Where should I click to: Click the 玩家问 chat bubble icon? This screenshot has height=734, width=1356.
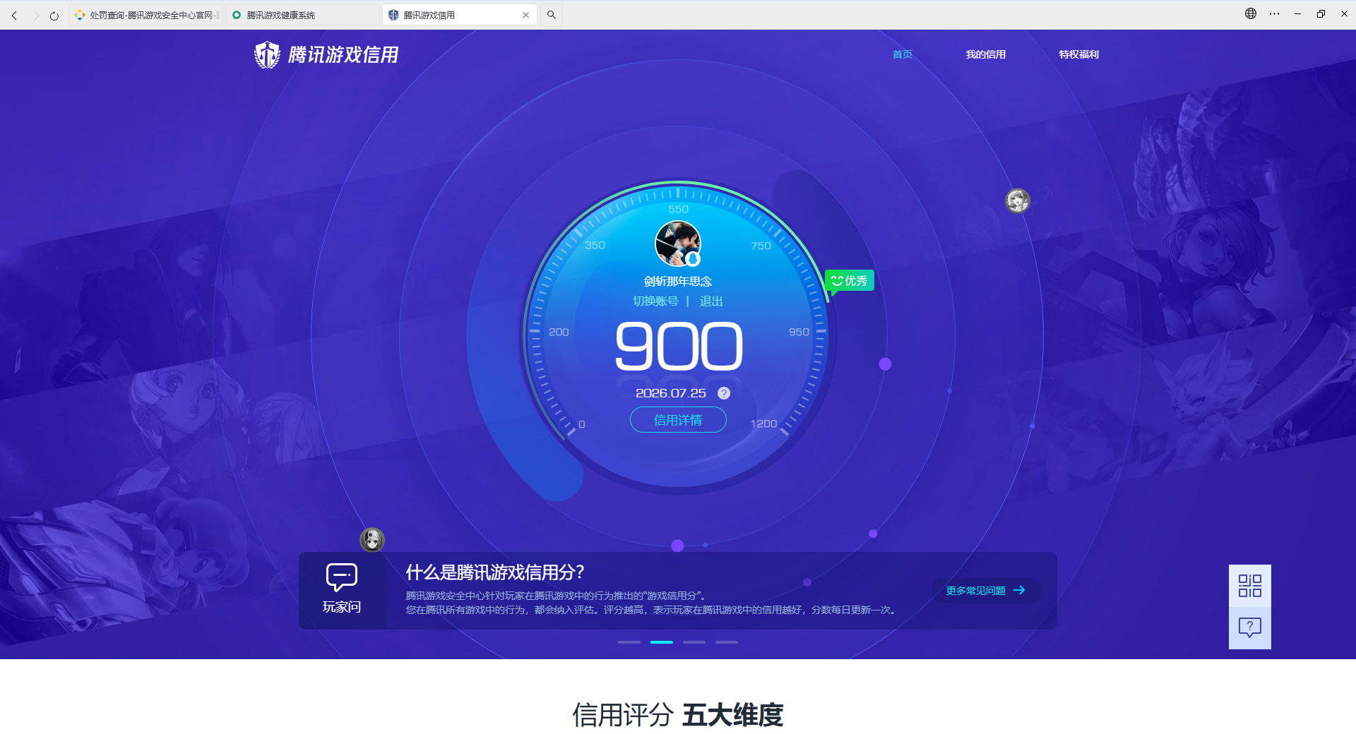[x=342, y=577]
